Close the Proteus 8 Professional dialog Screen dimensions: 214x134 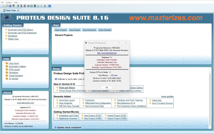click(126, 43)
